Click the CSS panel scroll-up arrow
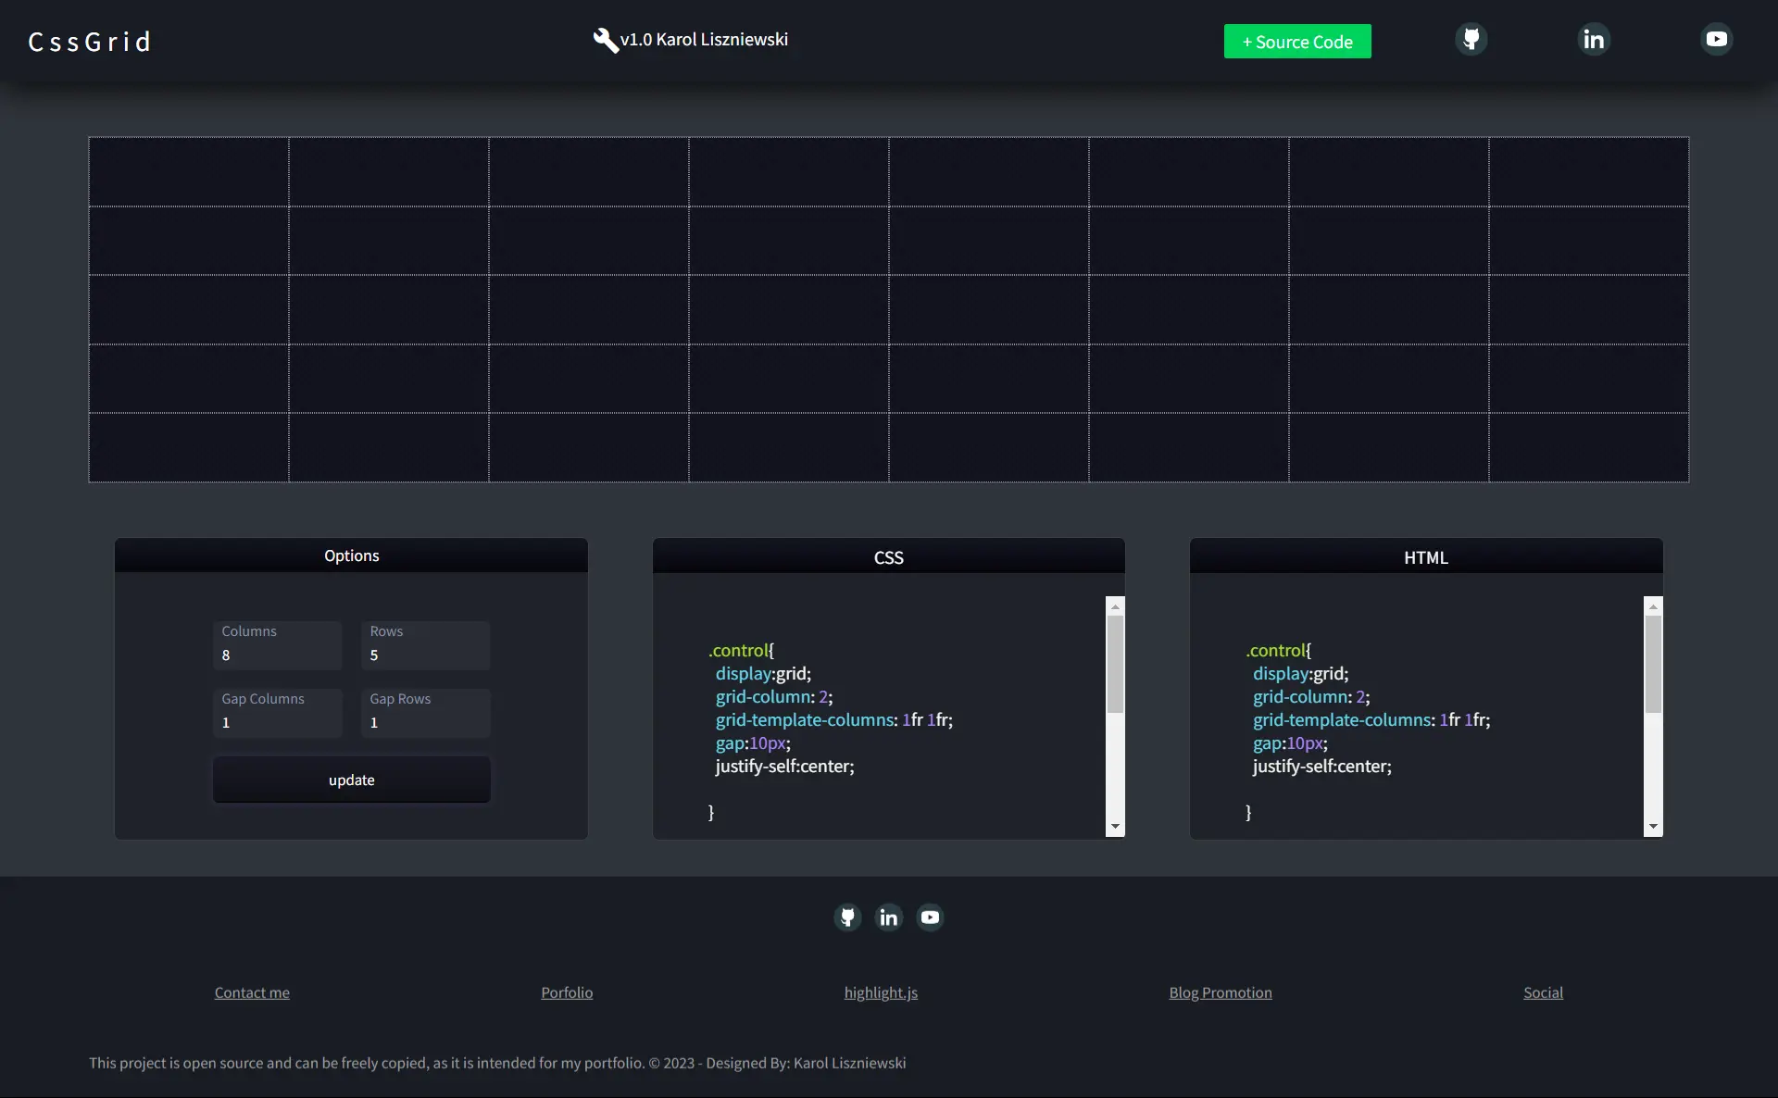 click(1115, 606)
